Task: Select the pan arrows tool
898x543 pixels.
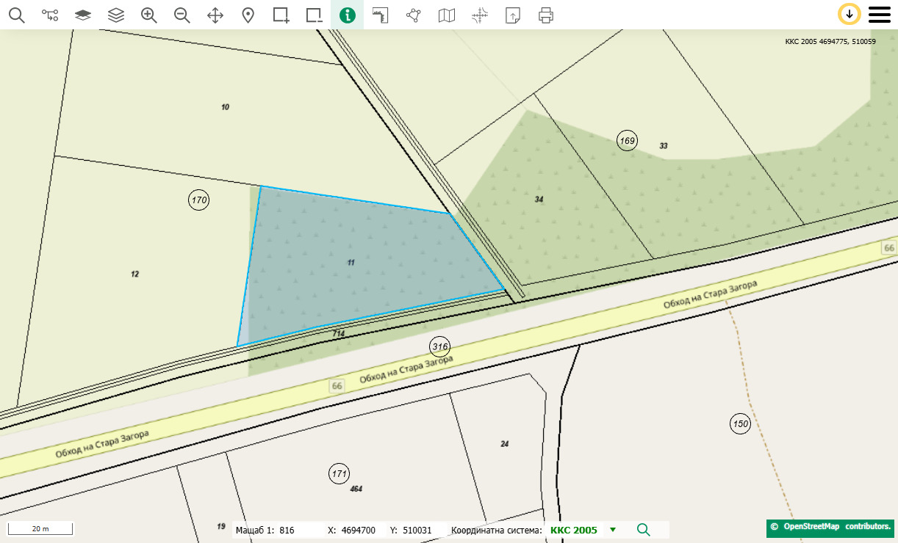Action: tap(215, 15)
